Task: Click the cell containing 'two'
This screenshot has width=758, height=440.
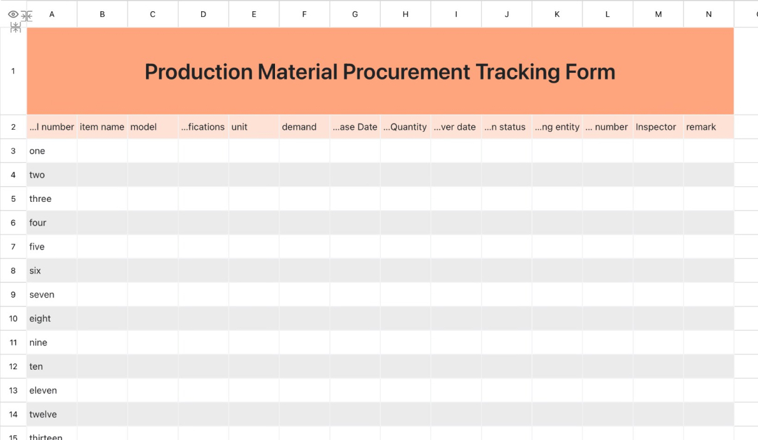Action: coord(52,175)
